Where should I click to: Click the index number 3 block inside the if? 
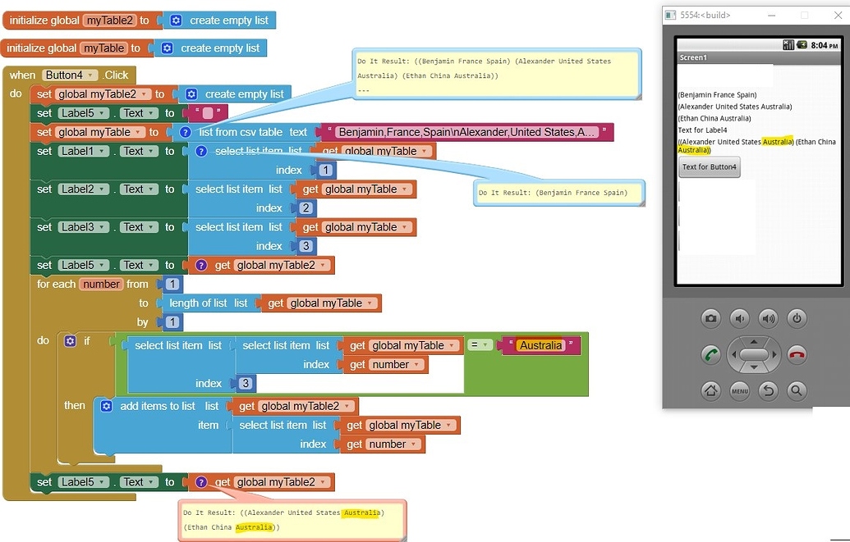[x=246, y=383]
